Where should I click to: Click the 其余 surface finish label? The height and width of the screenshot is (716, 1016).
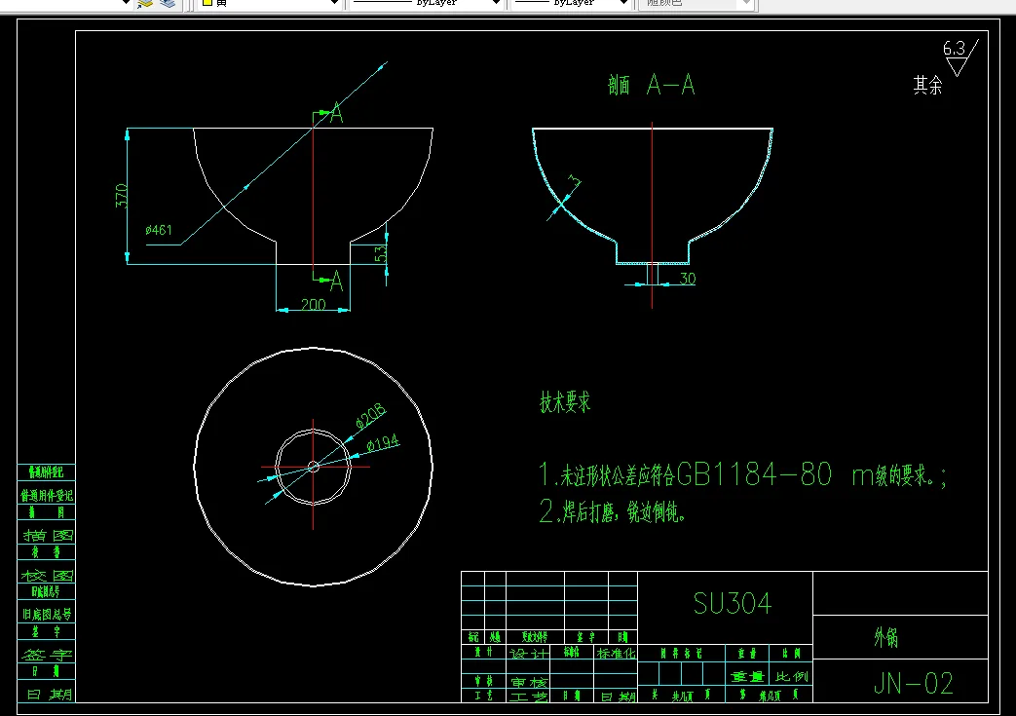927,85
